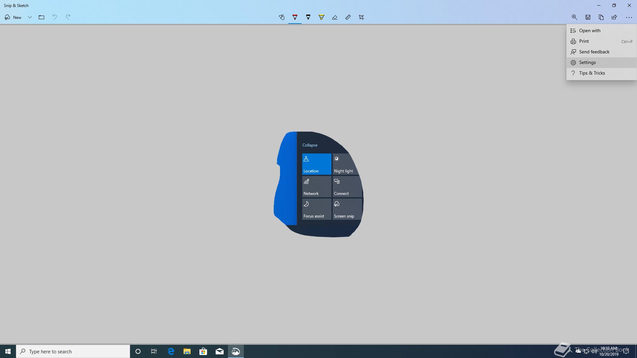Select the yellow Highlighter tool
The image size is (637, 358).
[x=321, y=17]
